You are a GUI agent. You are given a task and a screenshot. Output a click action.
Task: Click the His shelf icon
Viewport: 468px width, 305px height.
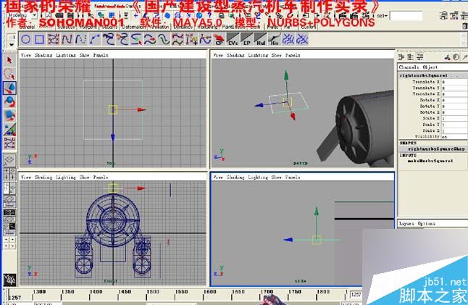tap(275, 39)
